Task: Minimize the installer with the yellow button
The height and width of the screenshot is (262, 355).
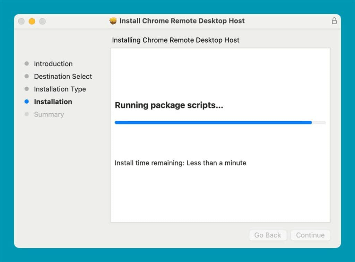Action: pyautogui.click(x=32, y=21)
